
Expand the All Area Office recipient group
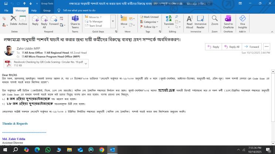coord(23,53)
